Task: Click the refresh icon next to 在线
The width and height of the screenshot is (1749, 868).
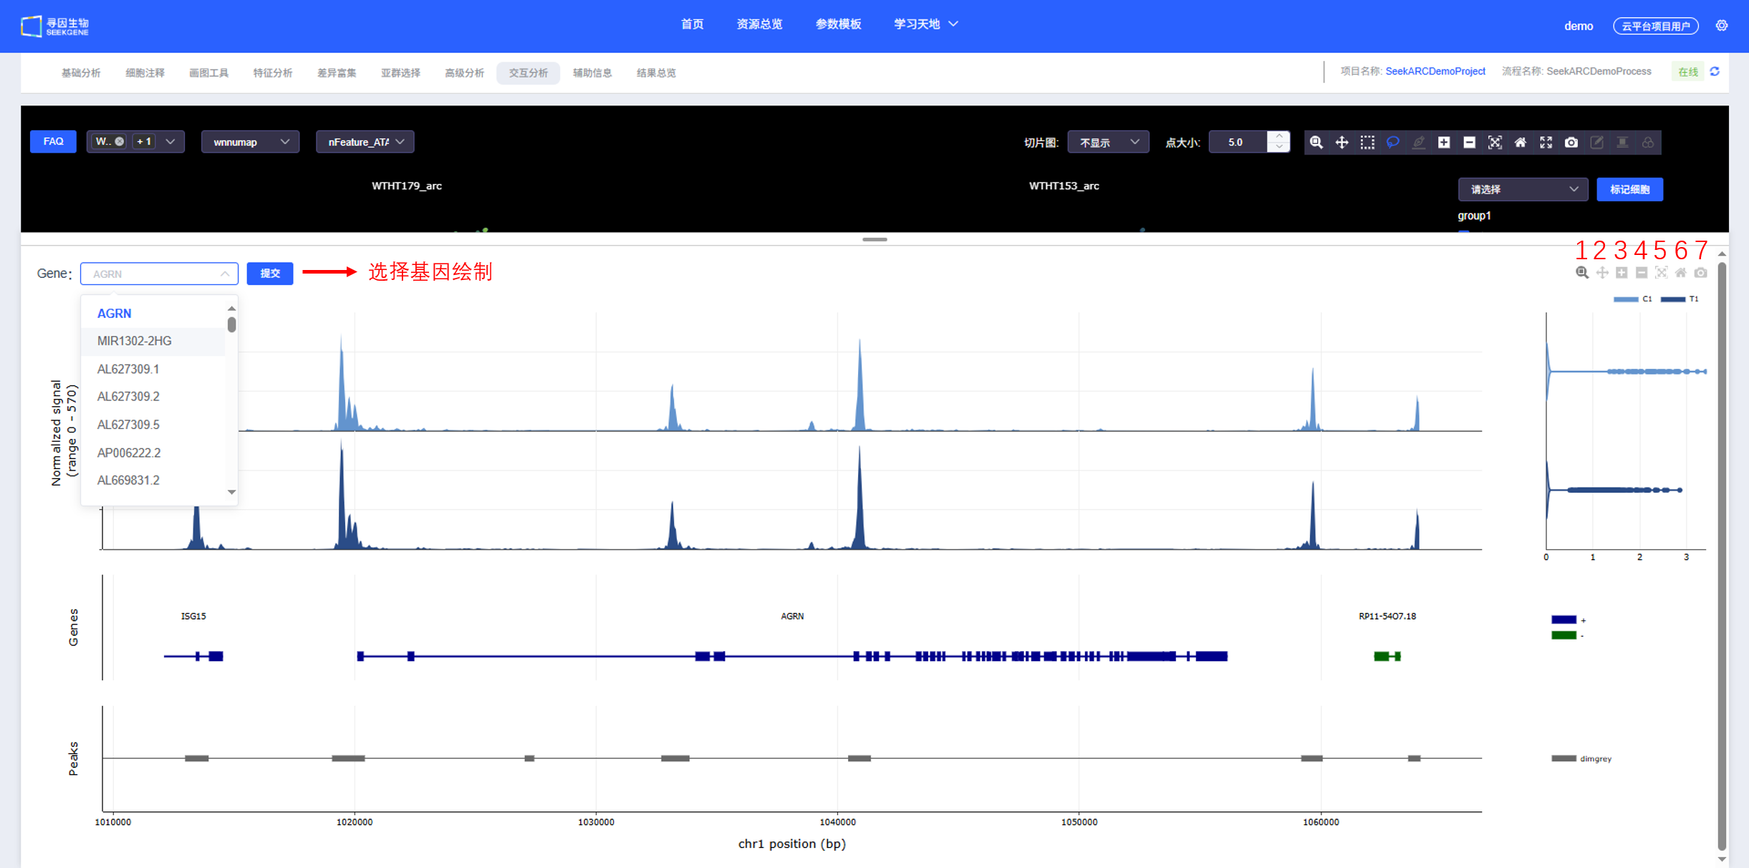Action: pyautogui.click(x=1715, y=72)
